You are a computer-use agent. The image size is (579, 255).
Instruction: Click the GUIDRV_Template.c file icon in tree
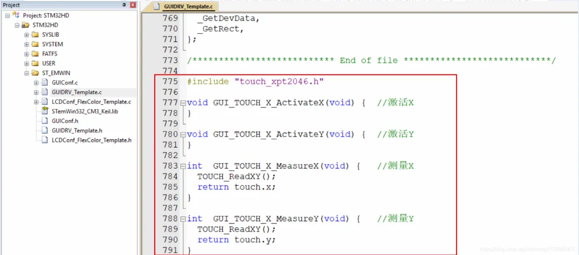coord(45,92)
